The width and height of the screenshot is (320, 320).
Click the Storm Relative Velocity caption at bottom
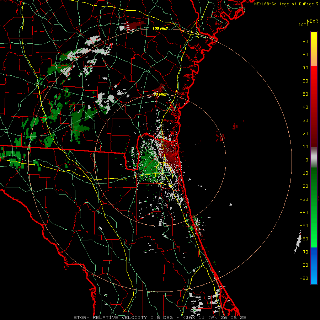[160, 318]
